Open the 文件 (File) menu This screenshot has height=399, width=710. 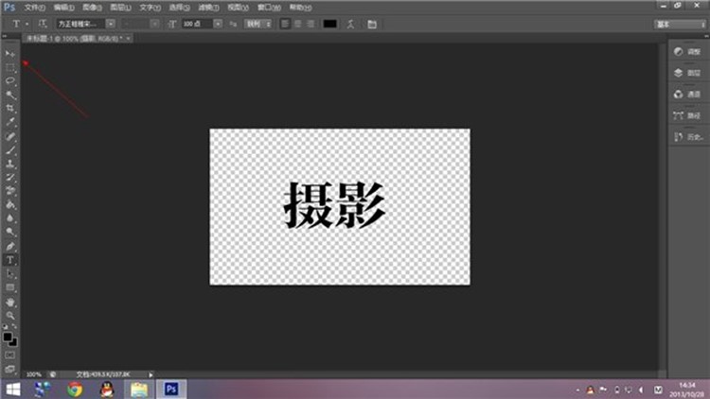pyautogui.click(x=35, y=7)
